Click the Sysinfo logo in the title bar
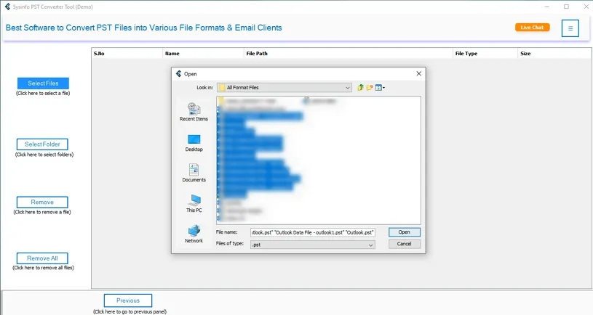The image size is (593, 315). pos(7,7)
